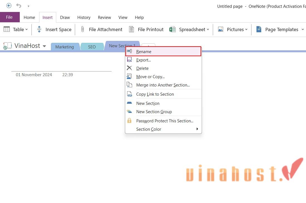Click the page date 01 November 2024

[x=34, y=75]
